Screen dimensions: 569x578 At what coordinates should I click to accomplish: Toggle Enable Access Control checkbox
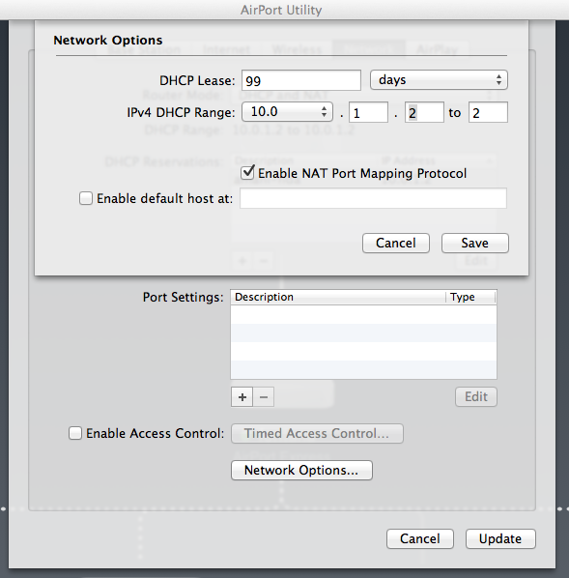[75, 433]
